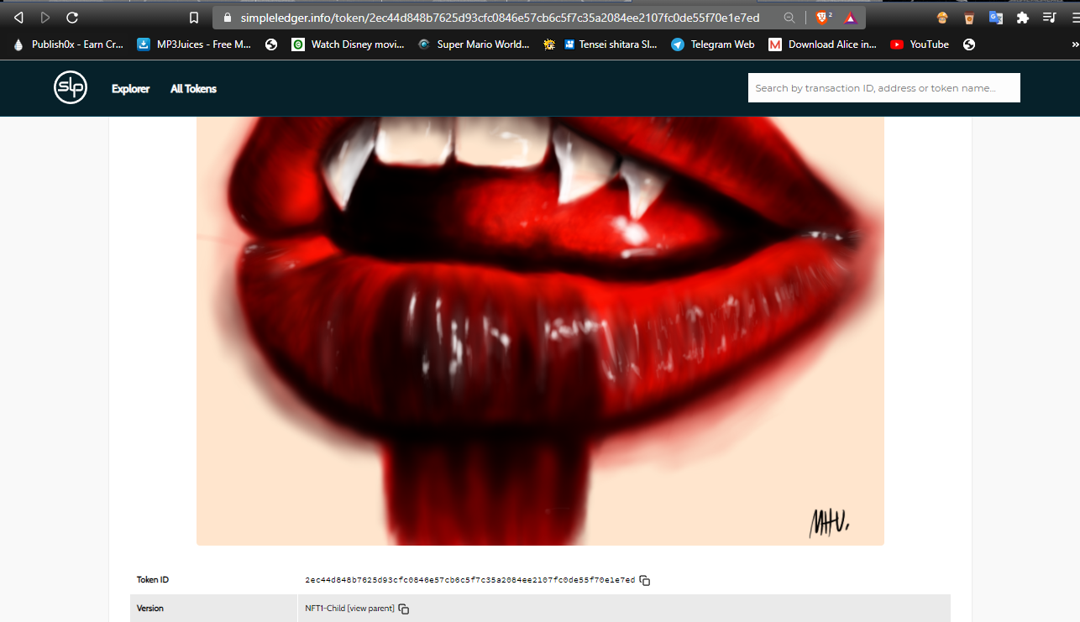Go back using the browser back arrow
The width and height of the screenshot is (1080, 622).
(x=19, y=18)
